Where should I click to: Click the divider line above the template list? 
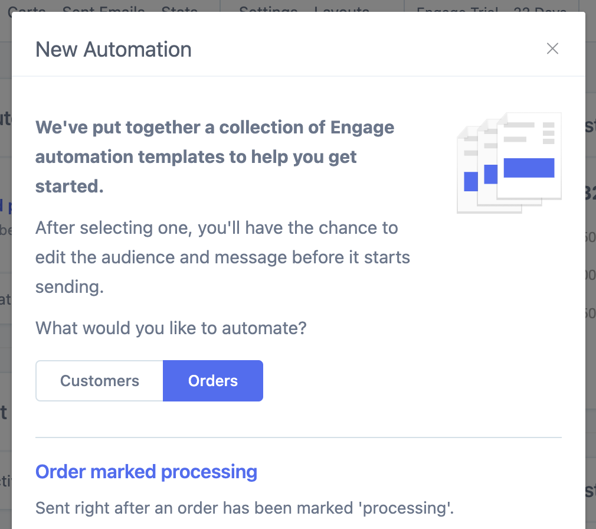[x=299, y=437]
